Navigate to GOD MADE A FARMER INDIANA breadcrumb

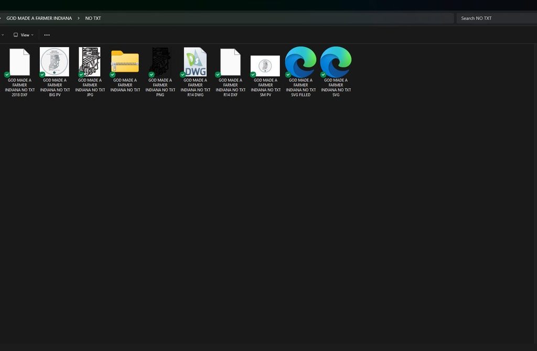39,18
